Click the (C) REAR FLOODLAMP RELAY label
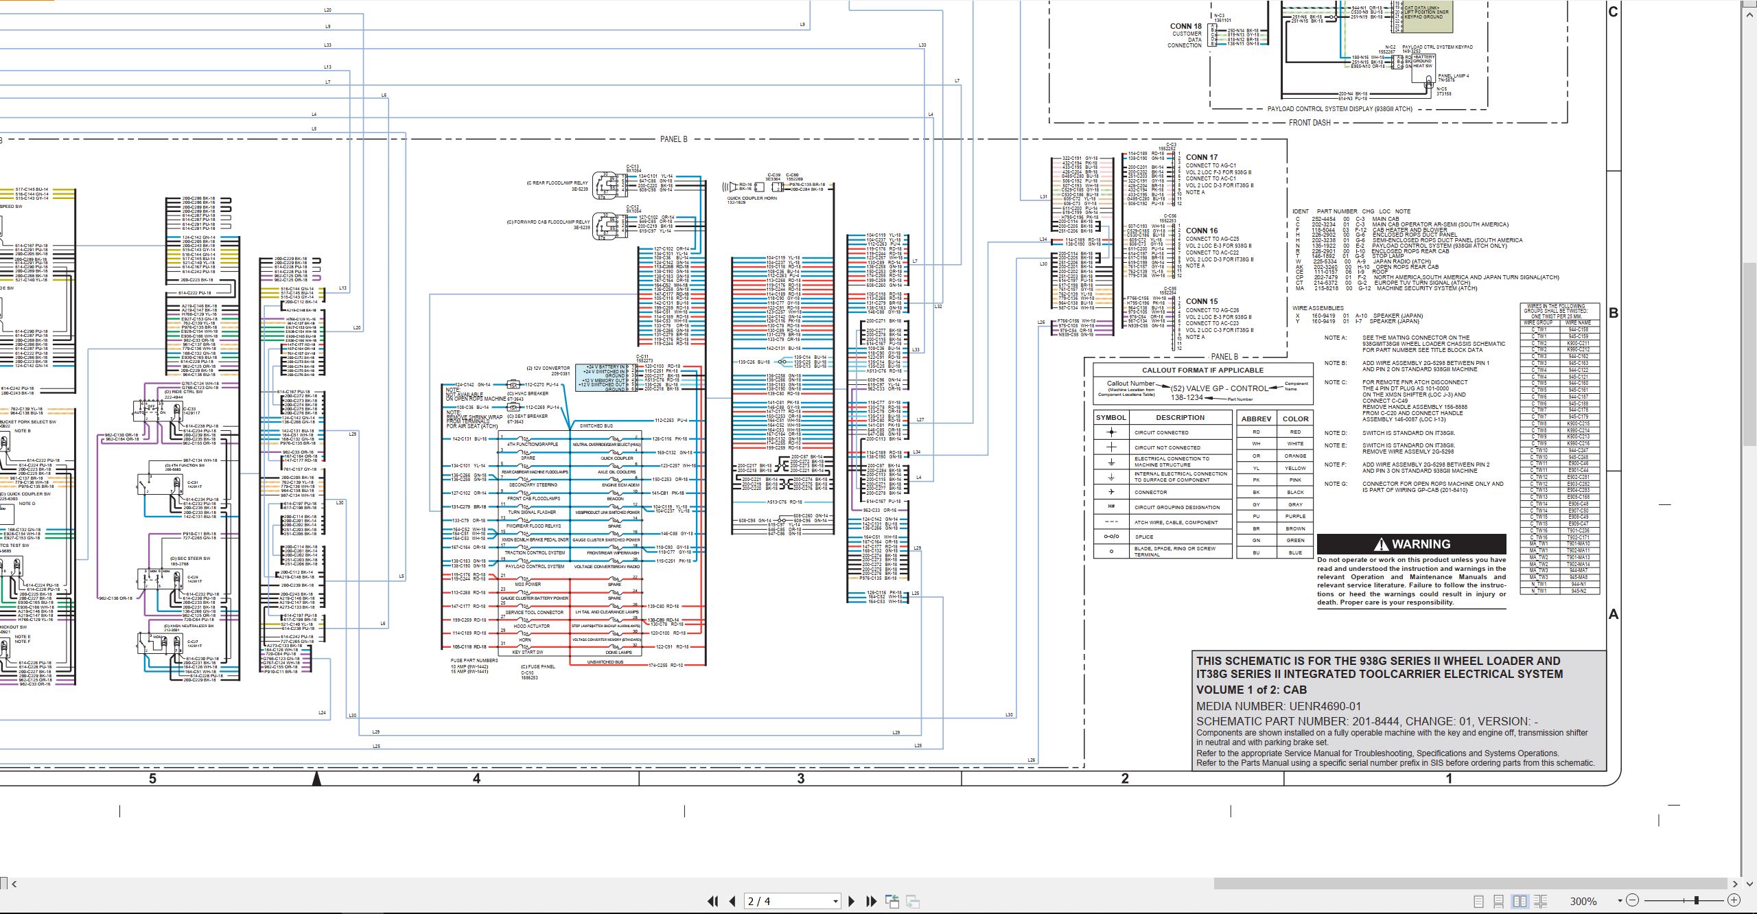This screenshot has width=1757, height=914. click(x=557, y=183)
